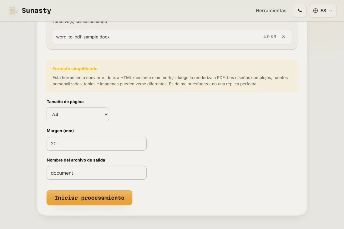This screenshot has height=229, width=344.
Task: Click the Tamaño de página label
Action: pyautogui.click(x=65, y=102)
